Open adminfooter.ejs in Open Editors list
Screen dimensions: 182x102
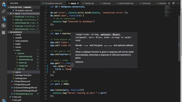[x=24, y=29]
